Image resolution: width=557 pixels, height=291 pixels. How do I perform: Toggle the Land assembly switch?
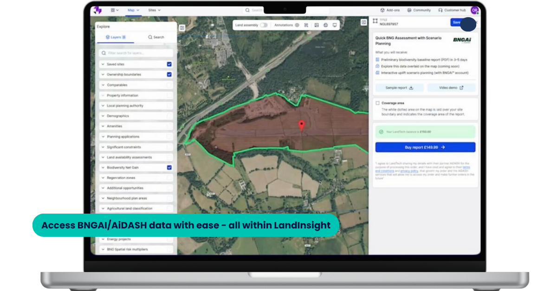tap(264, 25)
